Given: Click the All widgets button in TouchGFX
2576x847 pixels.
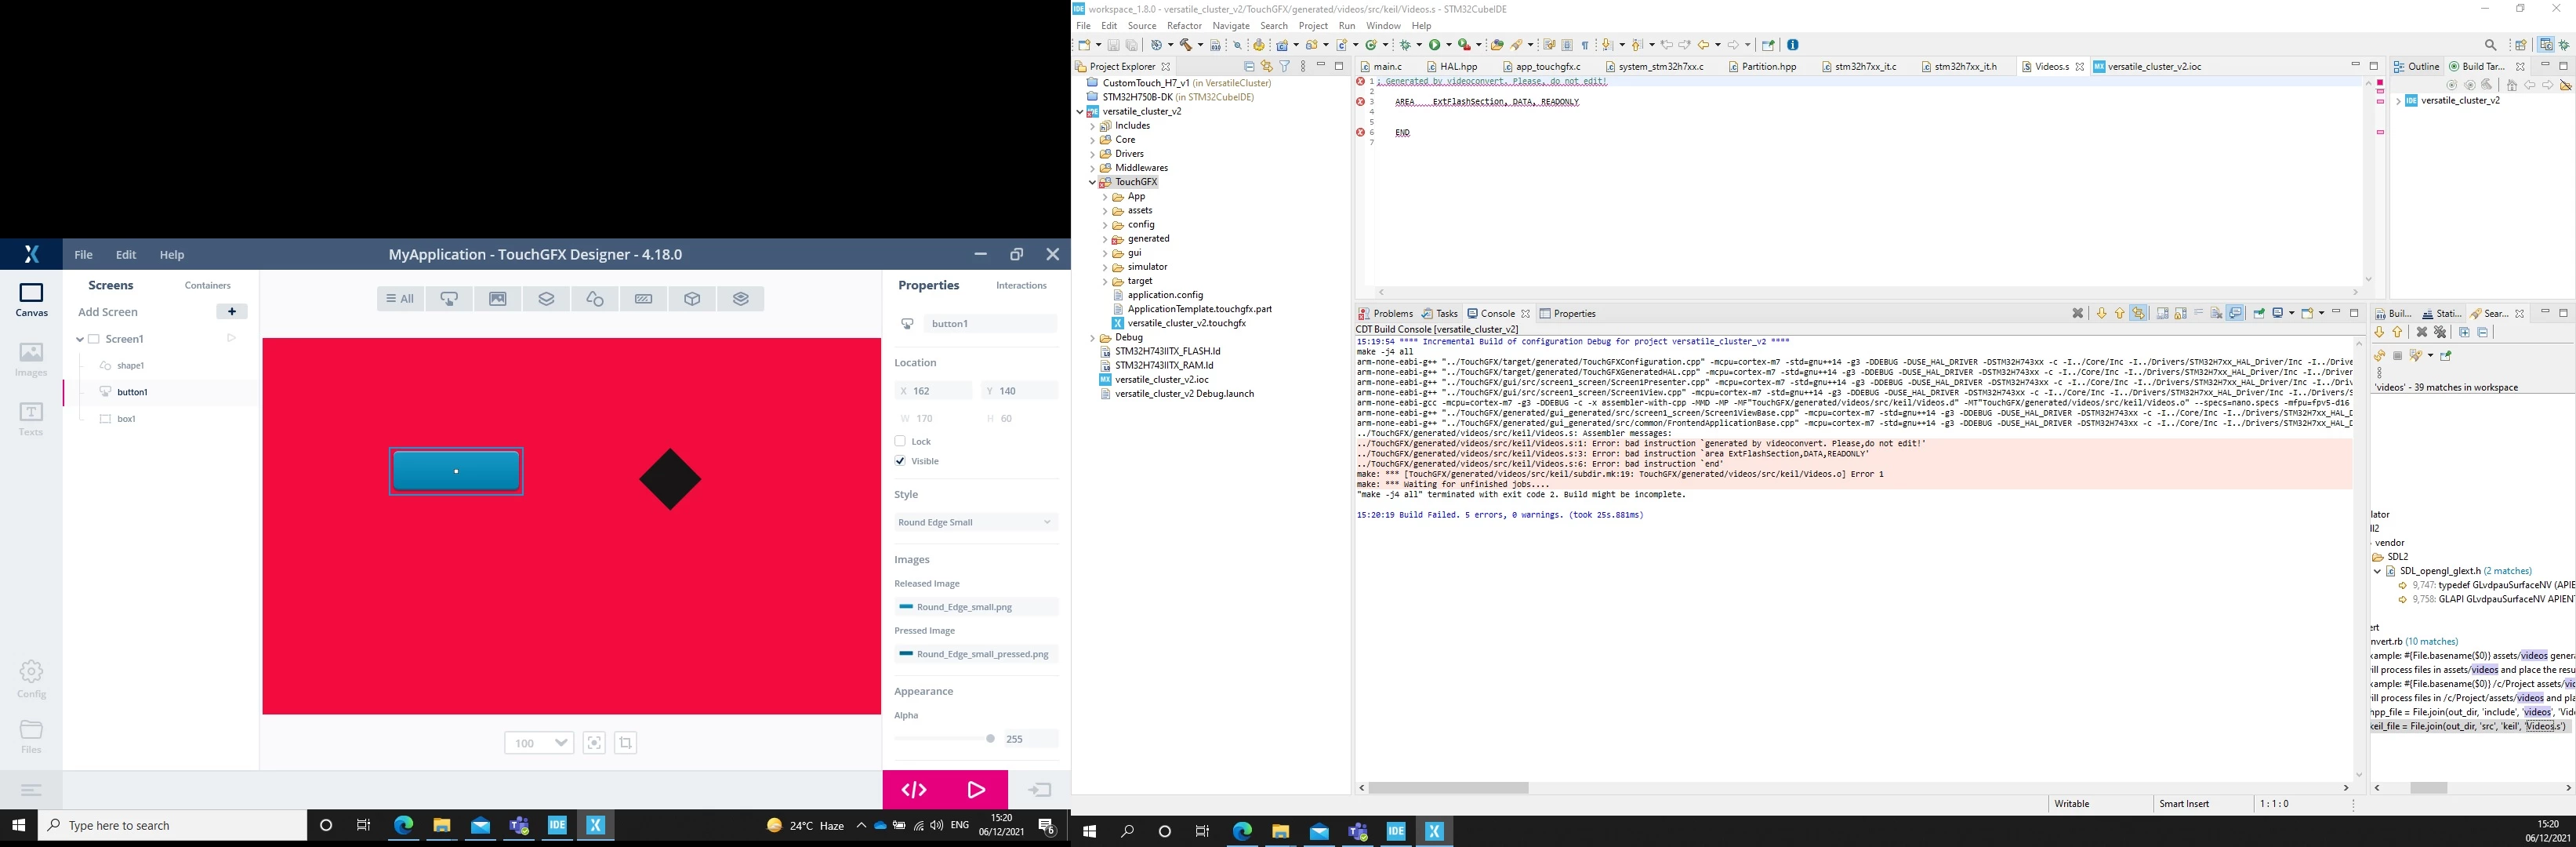Looking at the screenshot, I should pos(401,298).
